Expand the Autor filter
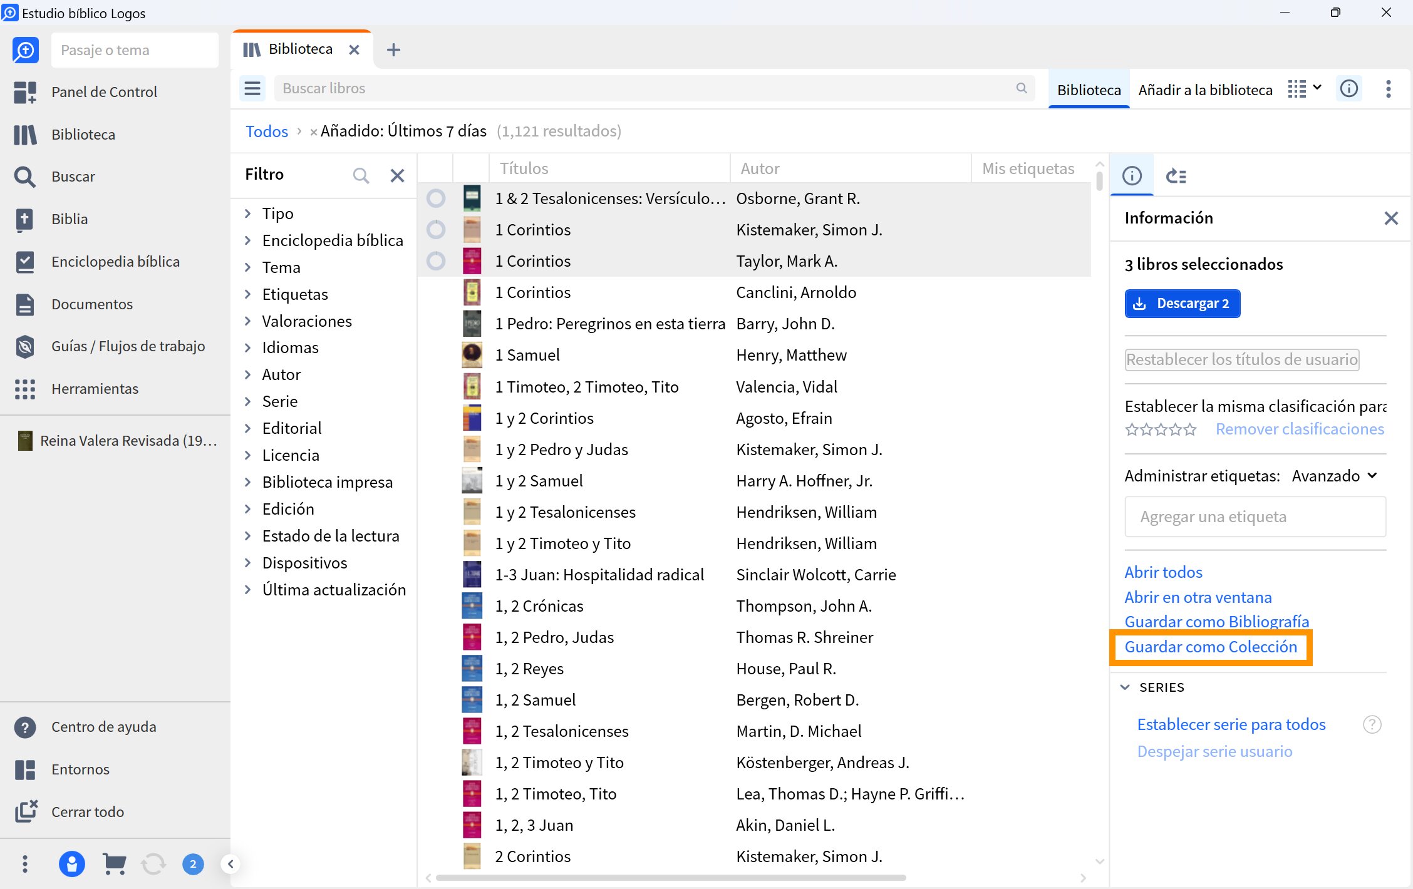The width and height of the screenshot is (1413, 889). 248,374
